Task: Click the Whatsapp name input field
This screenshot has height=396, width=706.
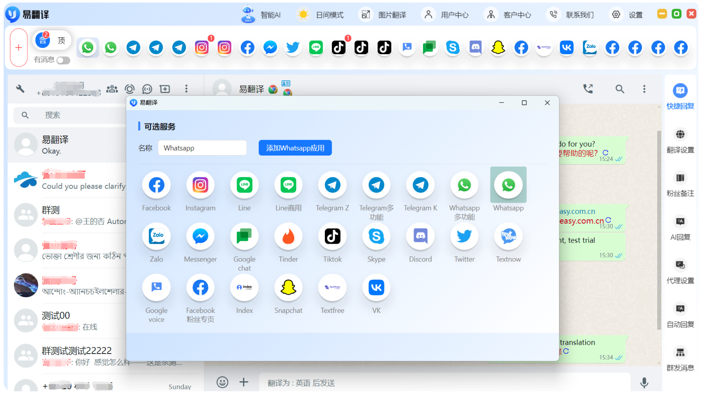Action: (x=202, y=147)
